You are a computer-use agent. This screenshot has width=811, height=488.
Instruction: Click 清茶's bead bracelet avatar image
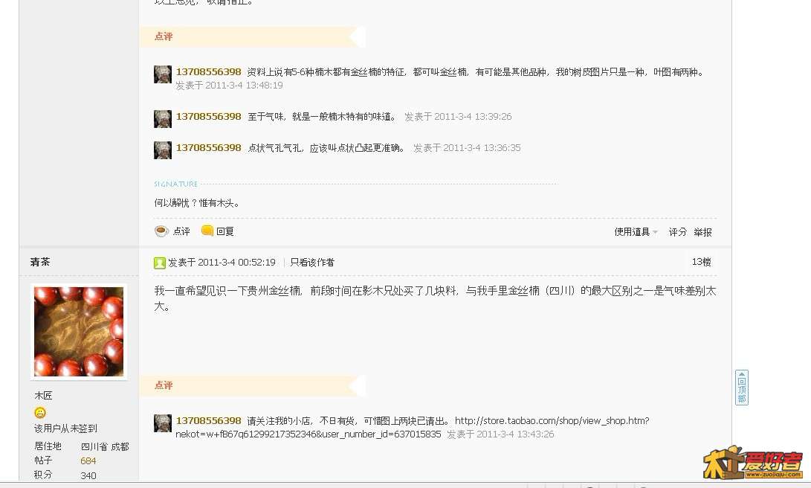(79, 331)
